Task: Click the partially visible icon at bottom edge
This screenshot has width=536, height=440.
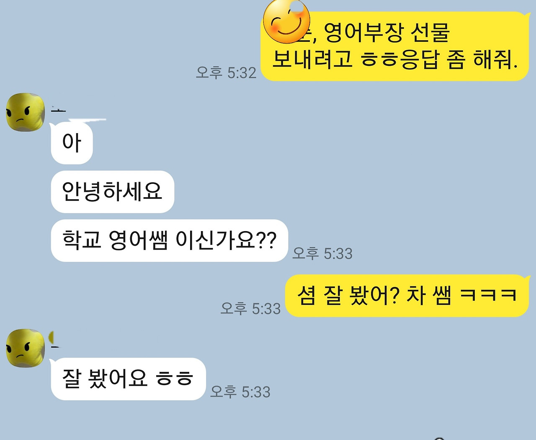Action: pyautogui.click(x=439, y=438)
